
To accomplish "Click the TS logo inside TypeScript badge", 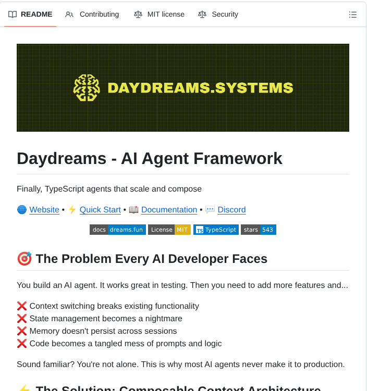I will click(x=199, y=230).
